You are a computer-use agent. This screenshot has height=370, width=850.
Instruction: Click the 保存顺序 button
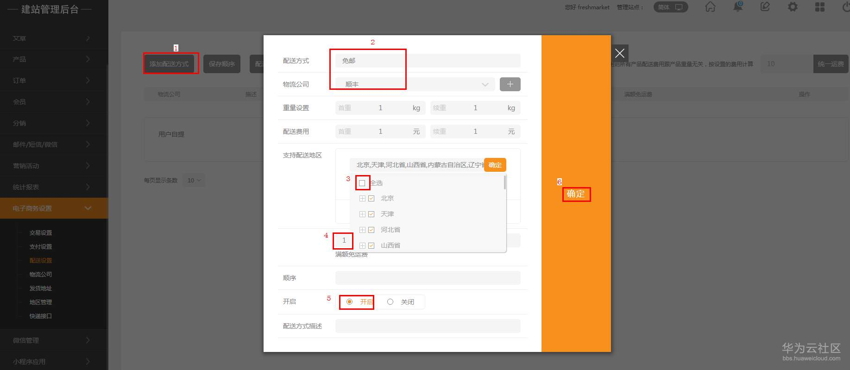[222, 64]
